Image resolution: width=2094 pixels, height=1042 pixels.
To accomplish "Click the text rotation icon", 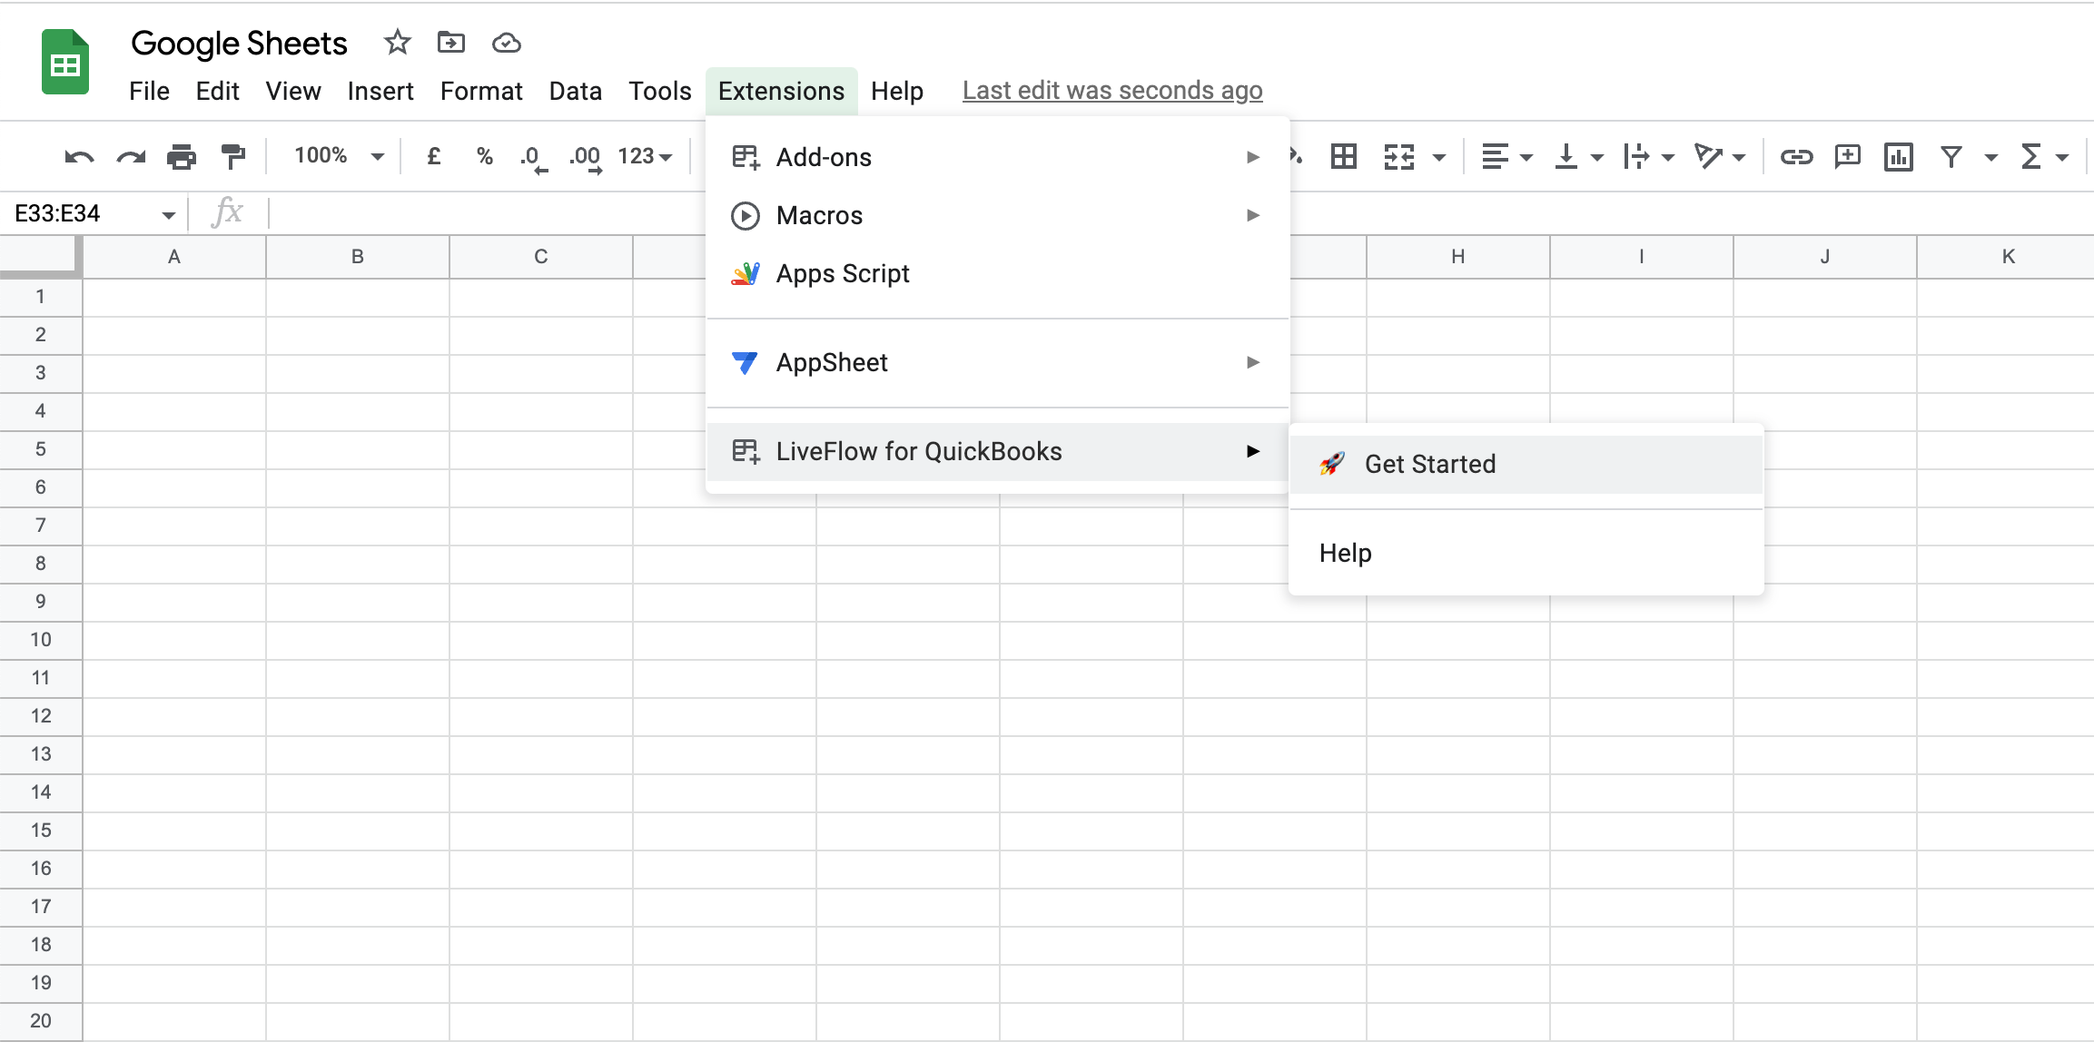I will (1707, 156).
